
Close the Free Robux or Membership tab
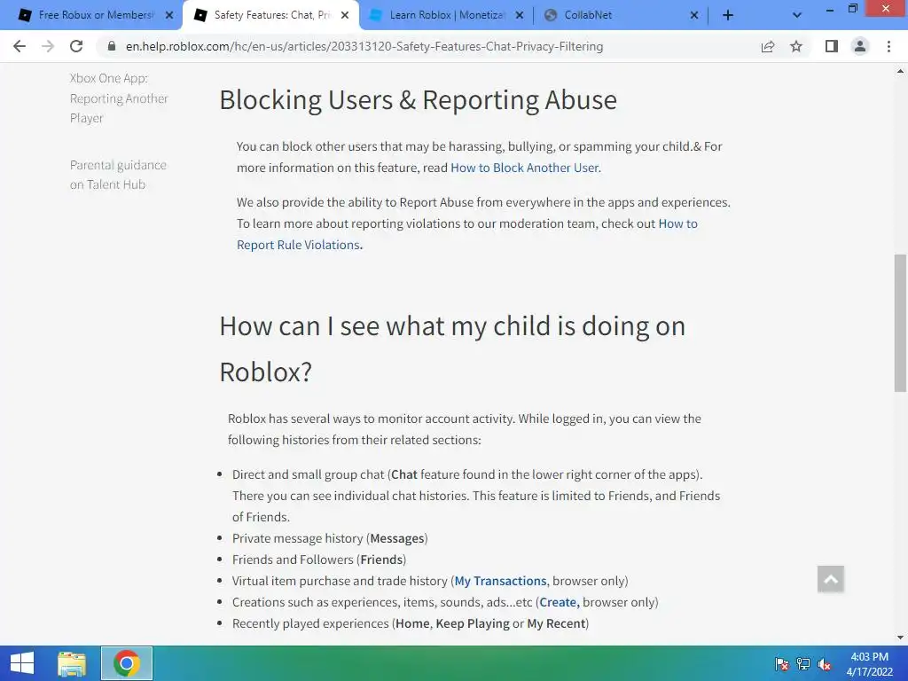(169, 15)
